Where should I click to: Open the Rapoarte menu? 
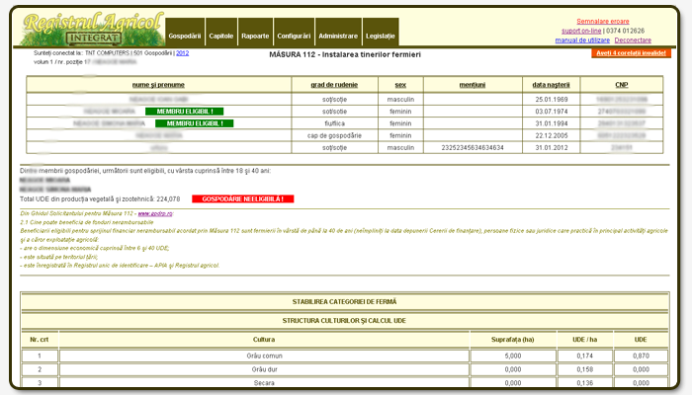(255, 33)
